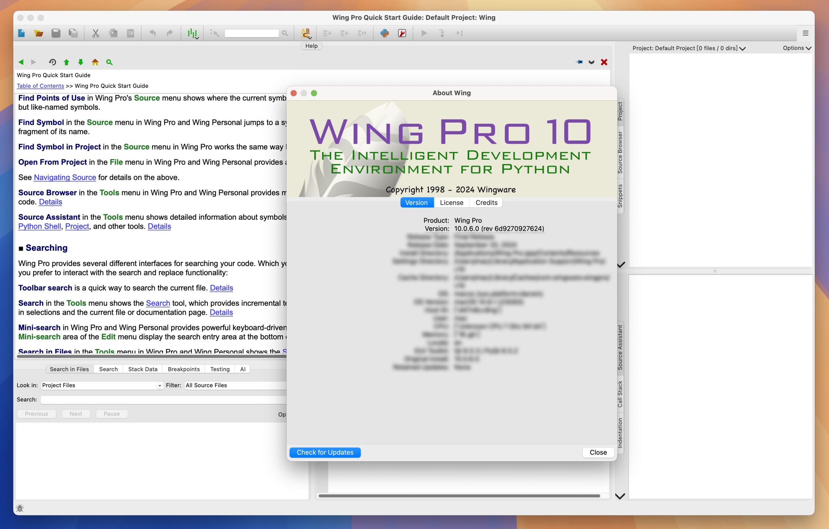The width and height of the screenshot is (829, 529).
Task: Open the AI tab
Action: 243,369
